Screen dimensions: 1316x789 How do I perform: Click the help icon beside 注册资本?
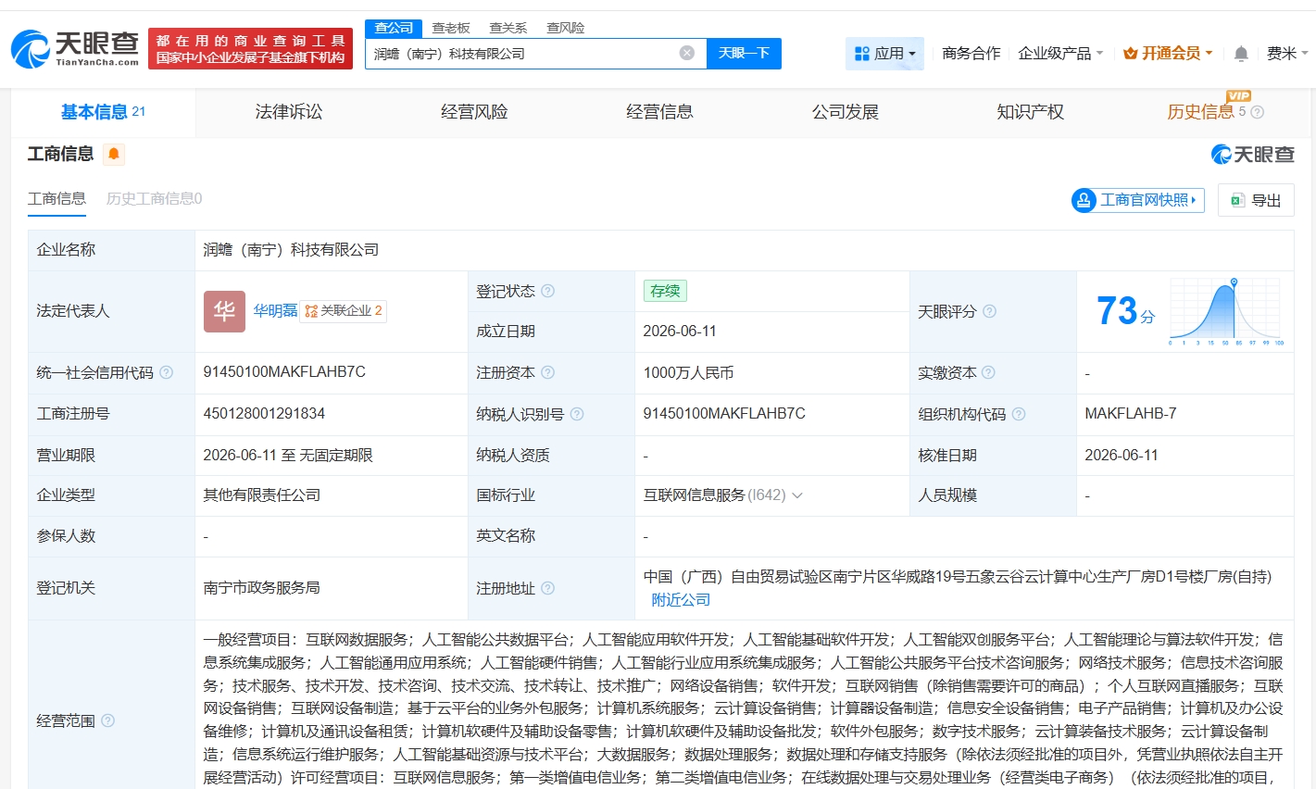click(547, 372)
